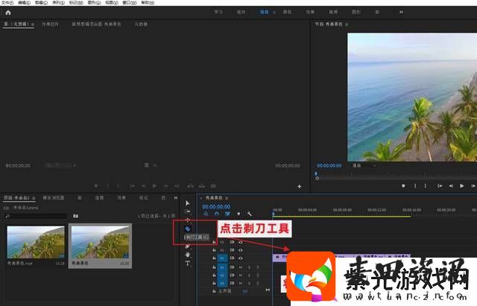This screenshot has width=477, height=306.
Task: Open Source monitor zoom level dropdown
Action: tap(60, 165)
